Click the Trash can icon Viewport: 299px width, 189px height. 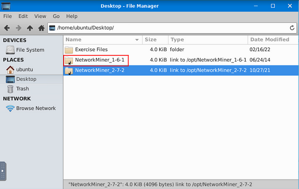[10, 89]
